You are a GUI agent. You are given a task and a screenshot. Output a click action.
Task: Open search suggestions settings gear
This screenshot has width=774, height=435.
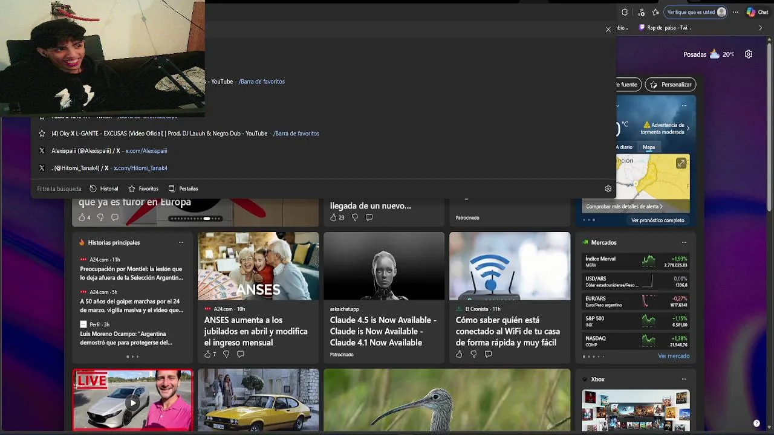608,188
